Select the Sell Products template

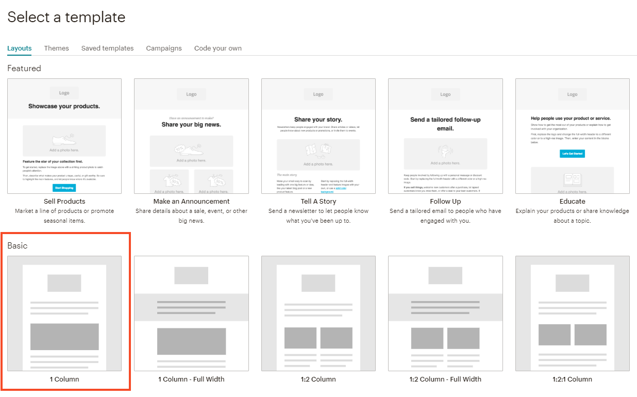pyautogui.click(x=64, y=136)
